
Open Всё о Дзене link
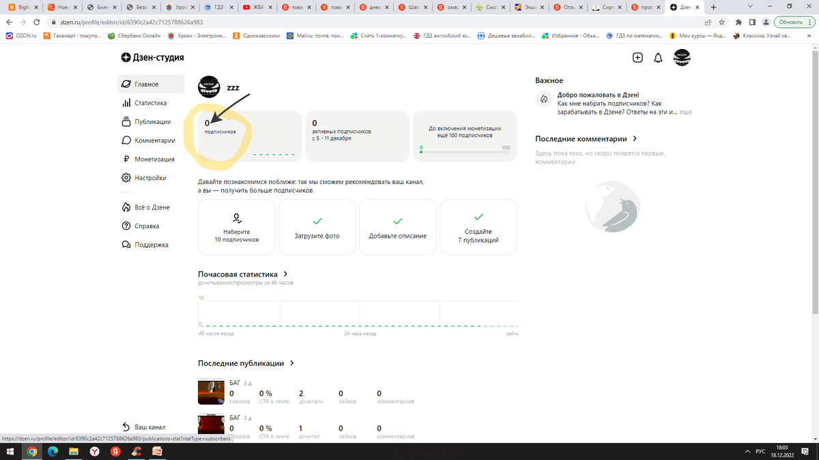tap(145, 207)
